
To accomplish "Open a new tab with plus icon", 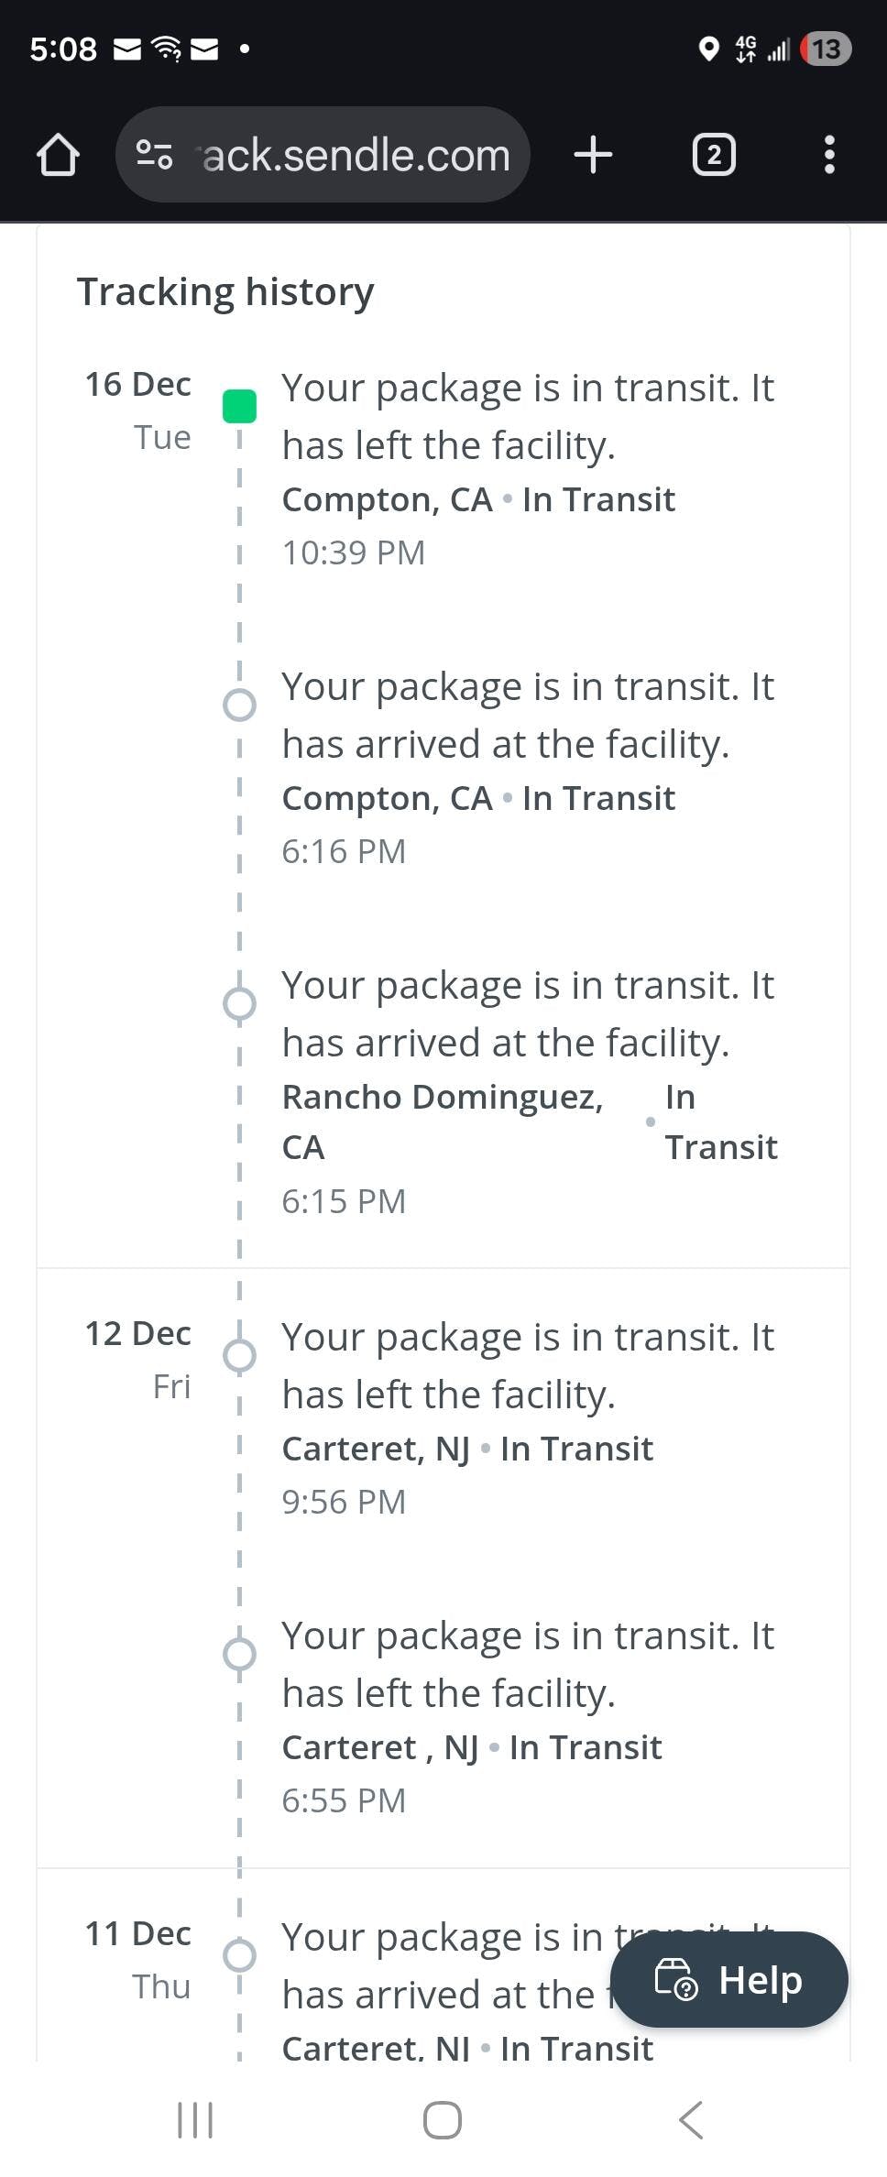I will coord(593,155).
